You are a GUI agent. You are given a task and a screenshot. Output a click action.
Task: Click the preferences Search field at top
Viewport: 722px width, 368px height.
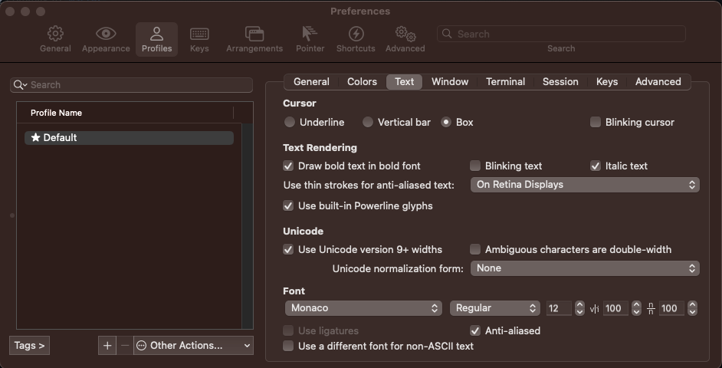[561, 34]
